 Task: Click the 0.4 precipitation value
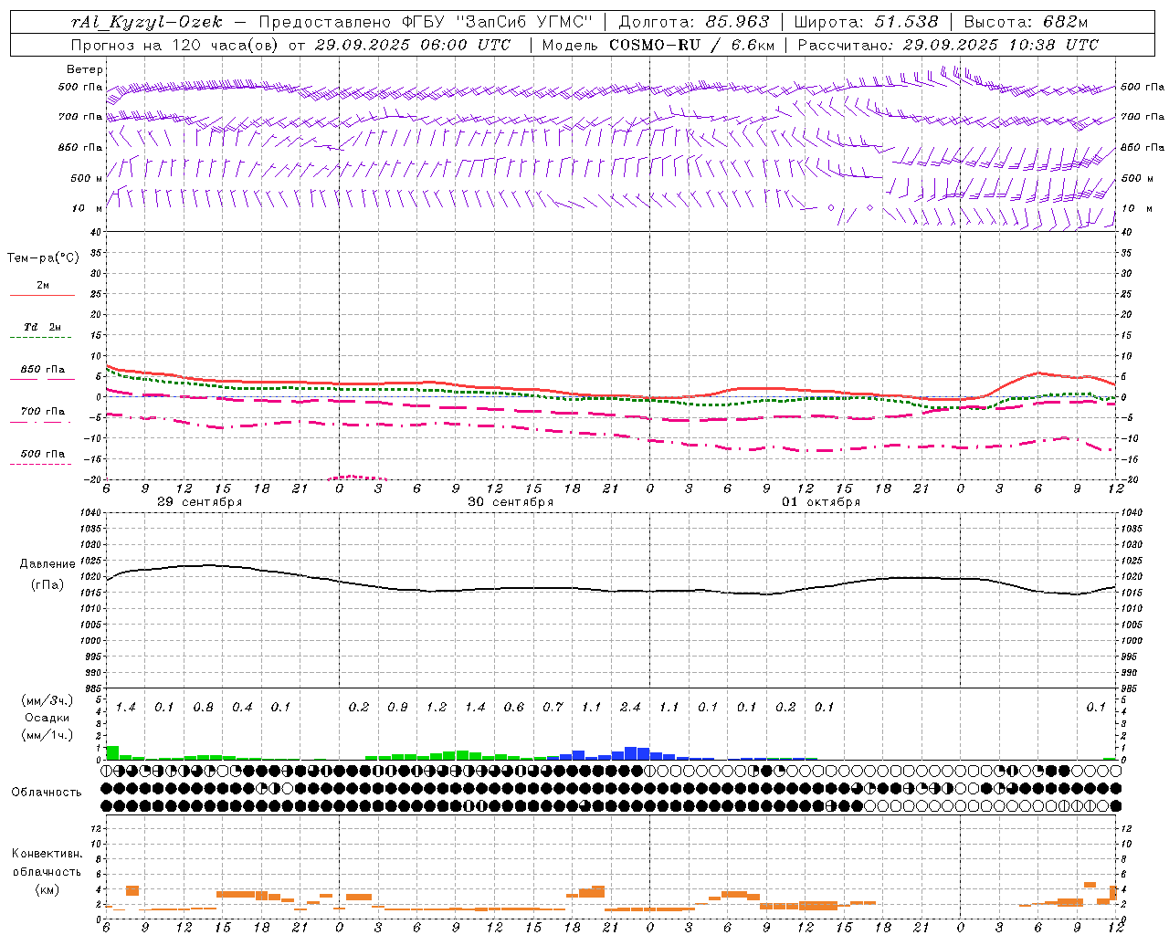pos(242,707)
